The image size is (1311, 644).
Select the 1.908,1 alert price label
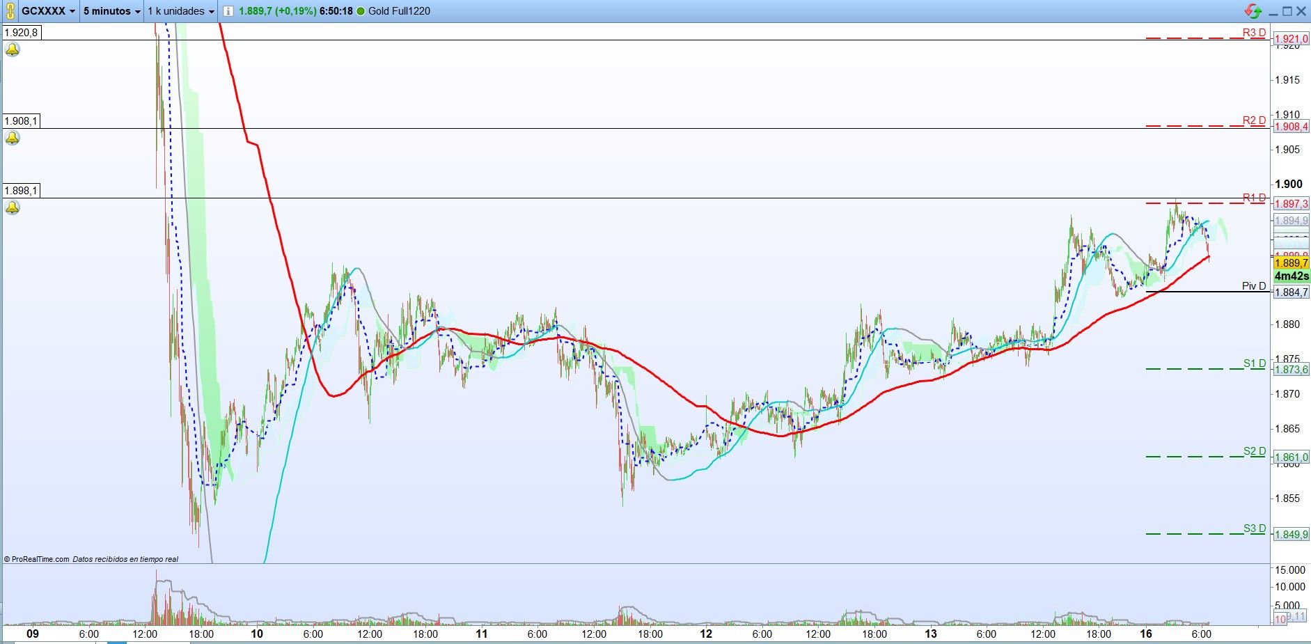point(22,121)
